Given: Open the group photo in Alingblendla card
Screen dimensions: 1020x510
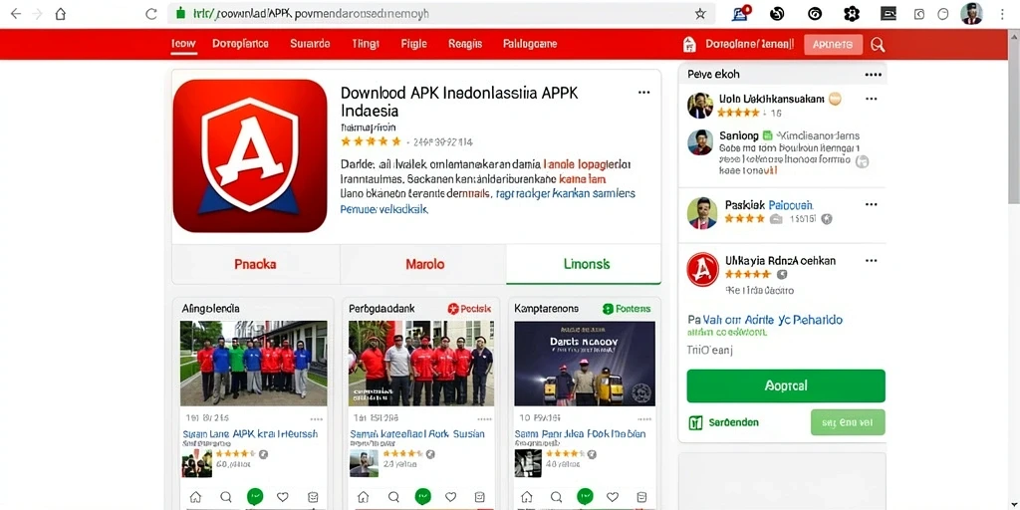Looking at the screenshot, I should point(254,363).
